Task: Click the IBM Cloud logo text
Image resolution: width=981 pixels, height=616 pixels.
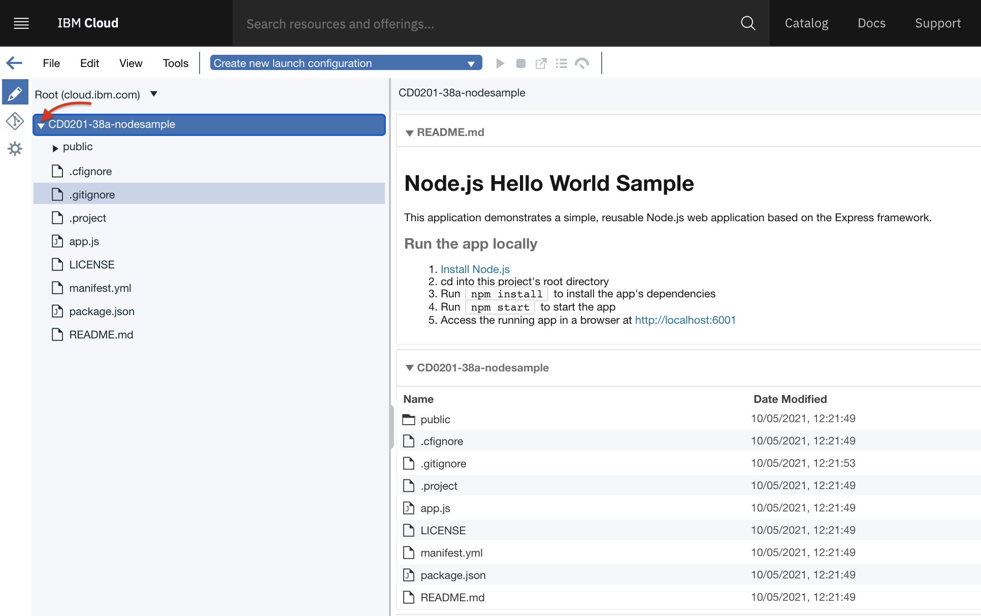Action: click(88, 23)
